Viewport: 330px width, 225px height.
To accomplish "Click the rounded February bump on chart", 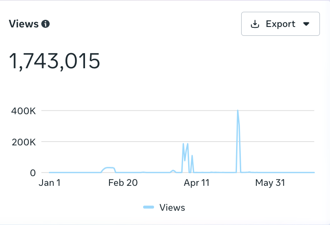I will 109,168.
